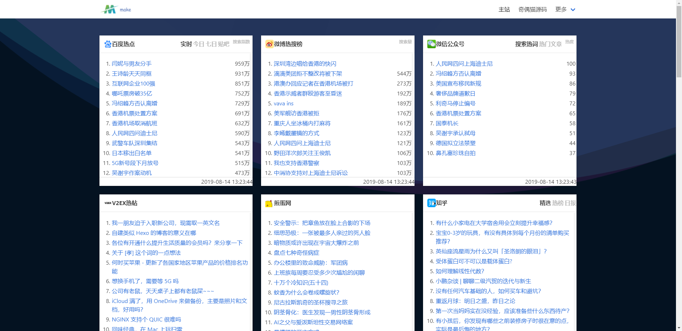
Task: Open link 奢侈品牌道歉日
Action: click(456, 93)
